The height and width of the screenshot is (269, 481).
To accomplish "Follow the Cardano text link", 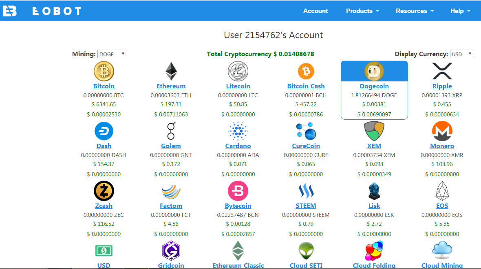I will [238, 146].
